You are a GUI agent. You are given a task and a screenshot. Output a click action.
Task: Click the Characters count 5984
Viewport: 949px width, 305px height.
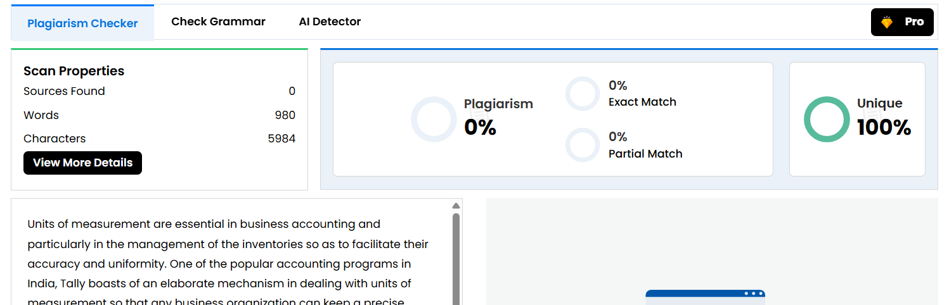(281, 139)
